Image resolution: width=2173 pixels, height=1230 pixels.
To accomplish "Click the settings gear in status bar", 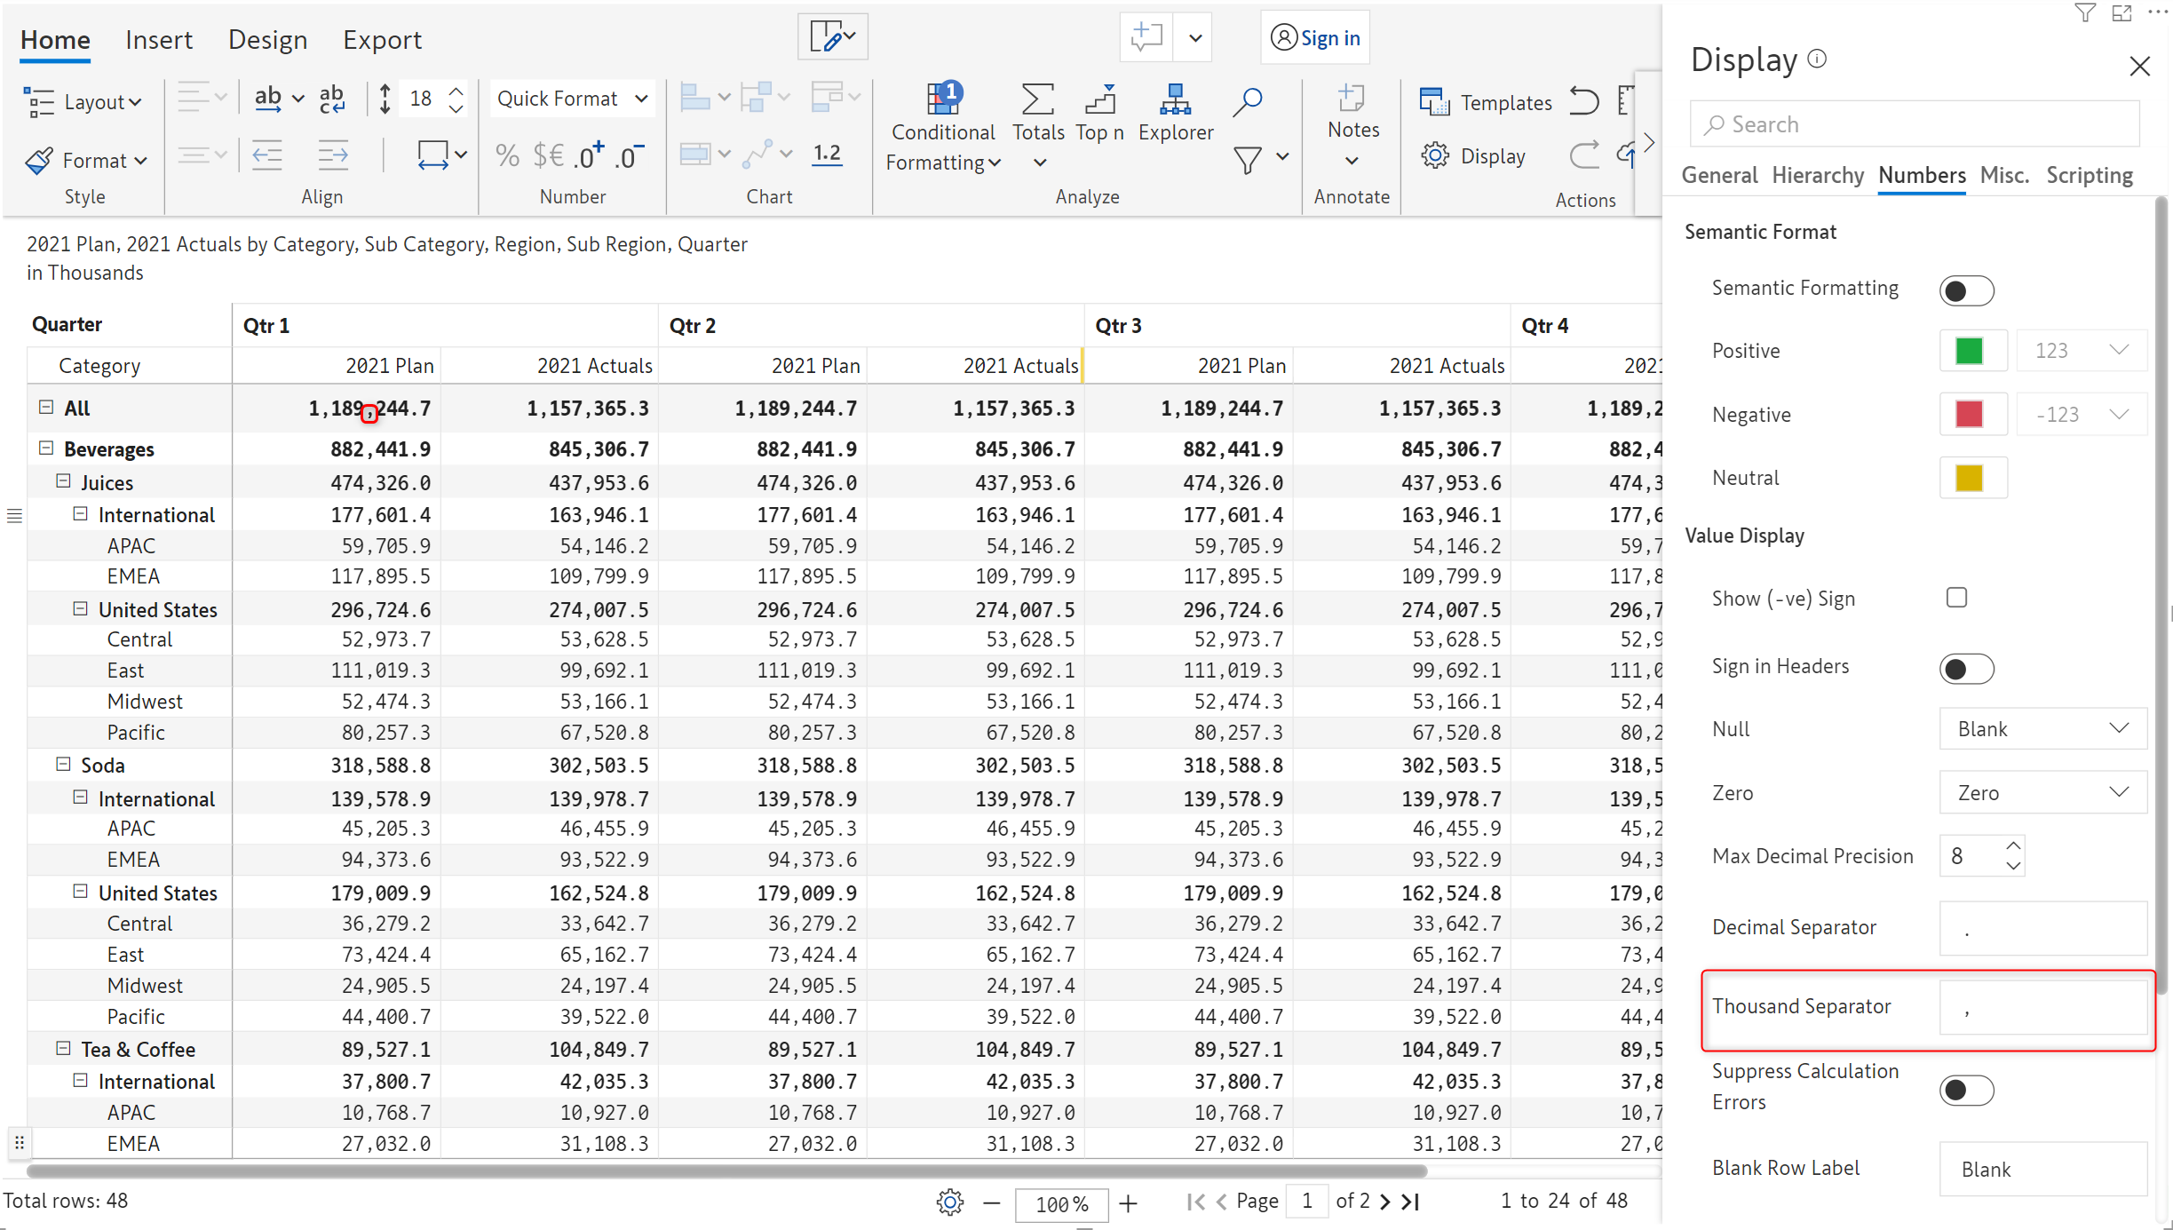I will click(x=949, y=1202).
